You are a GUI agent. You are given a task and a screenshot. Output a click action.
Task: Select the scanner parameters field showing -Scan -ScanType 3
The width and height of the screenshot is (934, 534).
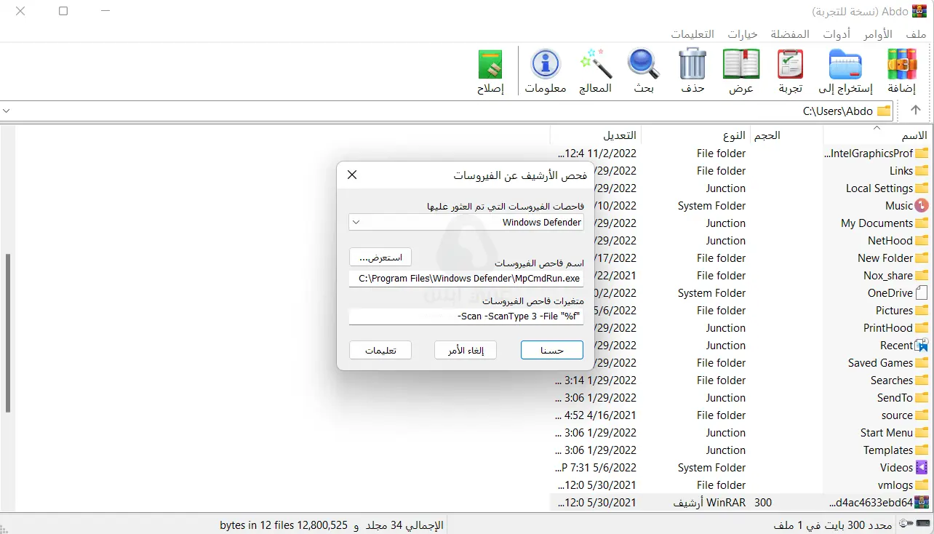[466, 316]
